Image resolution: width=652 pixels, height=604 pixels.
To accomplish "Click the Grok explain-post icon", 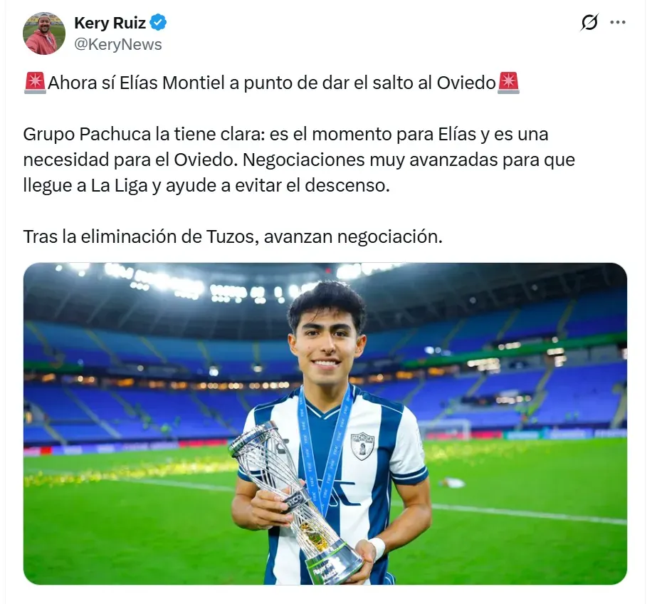I will [x=589, y=23].
